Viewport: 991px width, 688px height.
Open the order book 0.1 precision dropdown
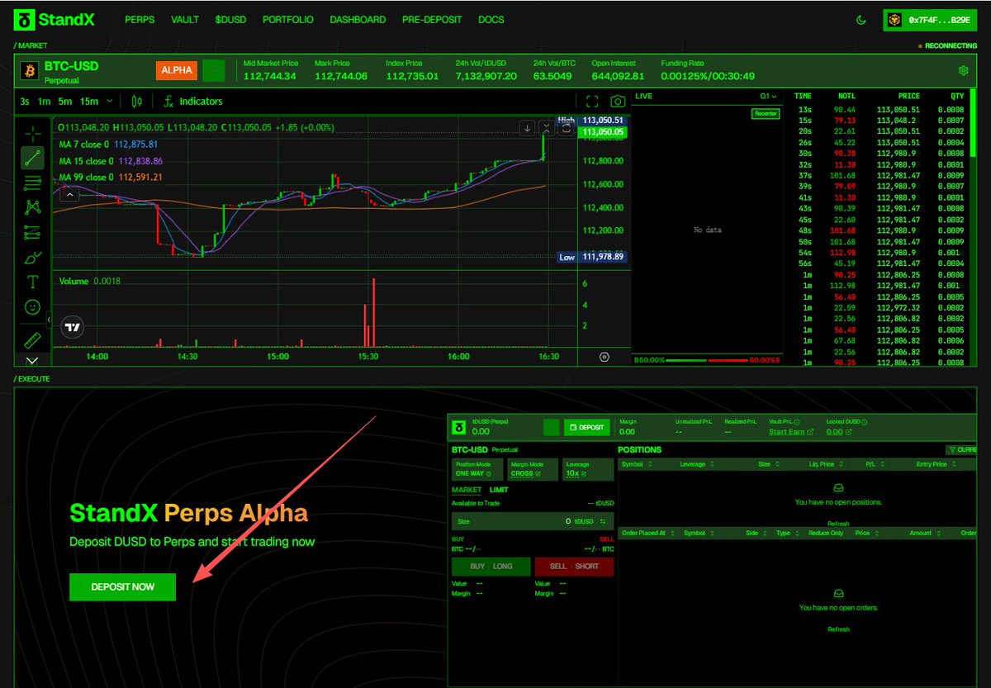770,97
